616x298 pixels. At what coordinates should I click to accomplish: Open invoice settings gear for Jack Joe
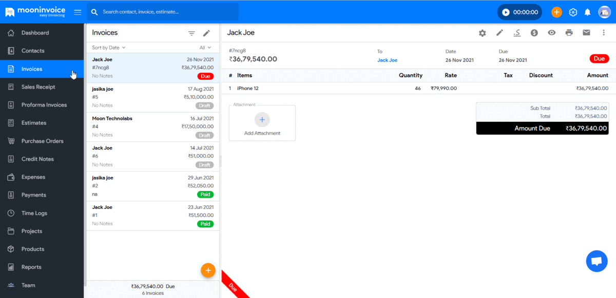482,33
